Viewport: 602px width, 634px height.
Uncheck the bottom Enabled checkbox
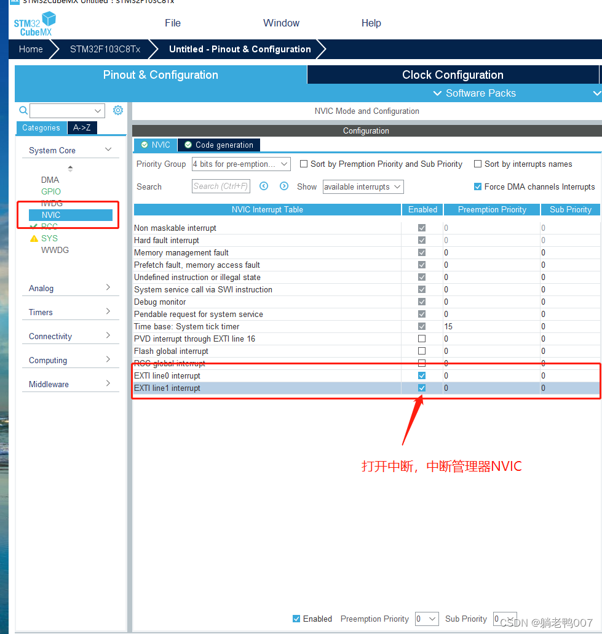[x=296, y=619]
